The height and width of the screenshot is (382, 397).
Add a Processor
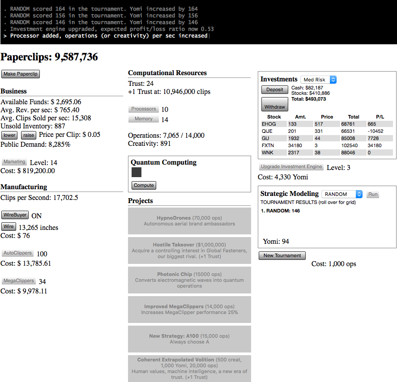pos(144,109)
